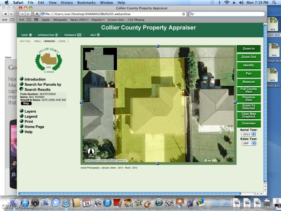Screen dimensions: 281x211
Task: Open Feedback using the envelope icon
Action: point(79,35)
